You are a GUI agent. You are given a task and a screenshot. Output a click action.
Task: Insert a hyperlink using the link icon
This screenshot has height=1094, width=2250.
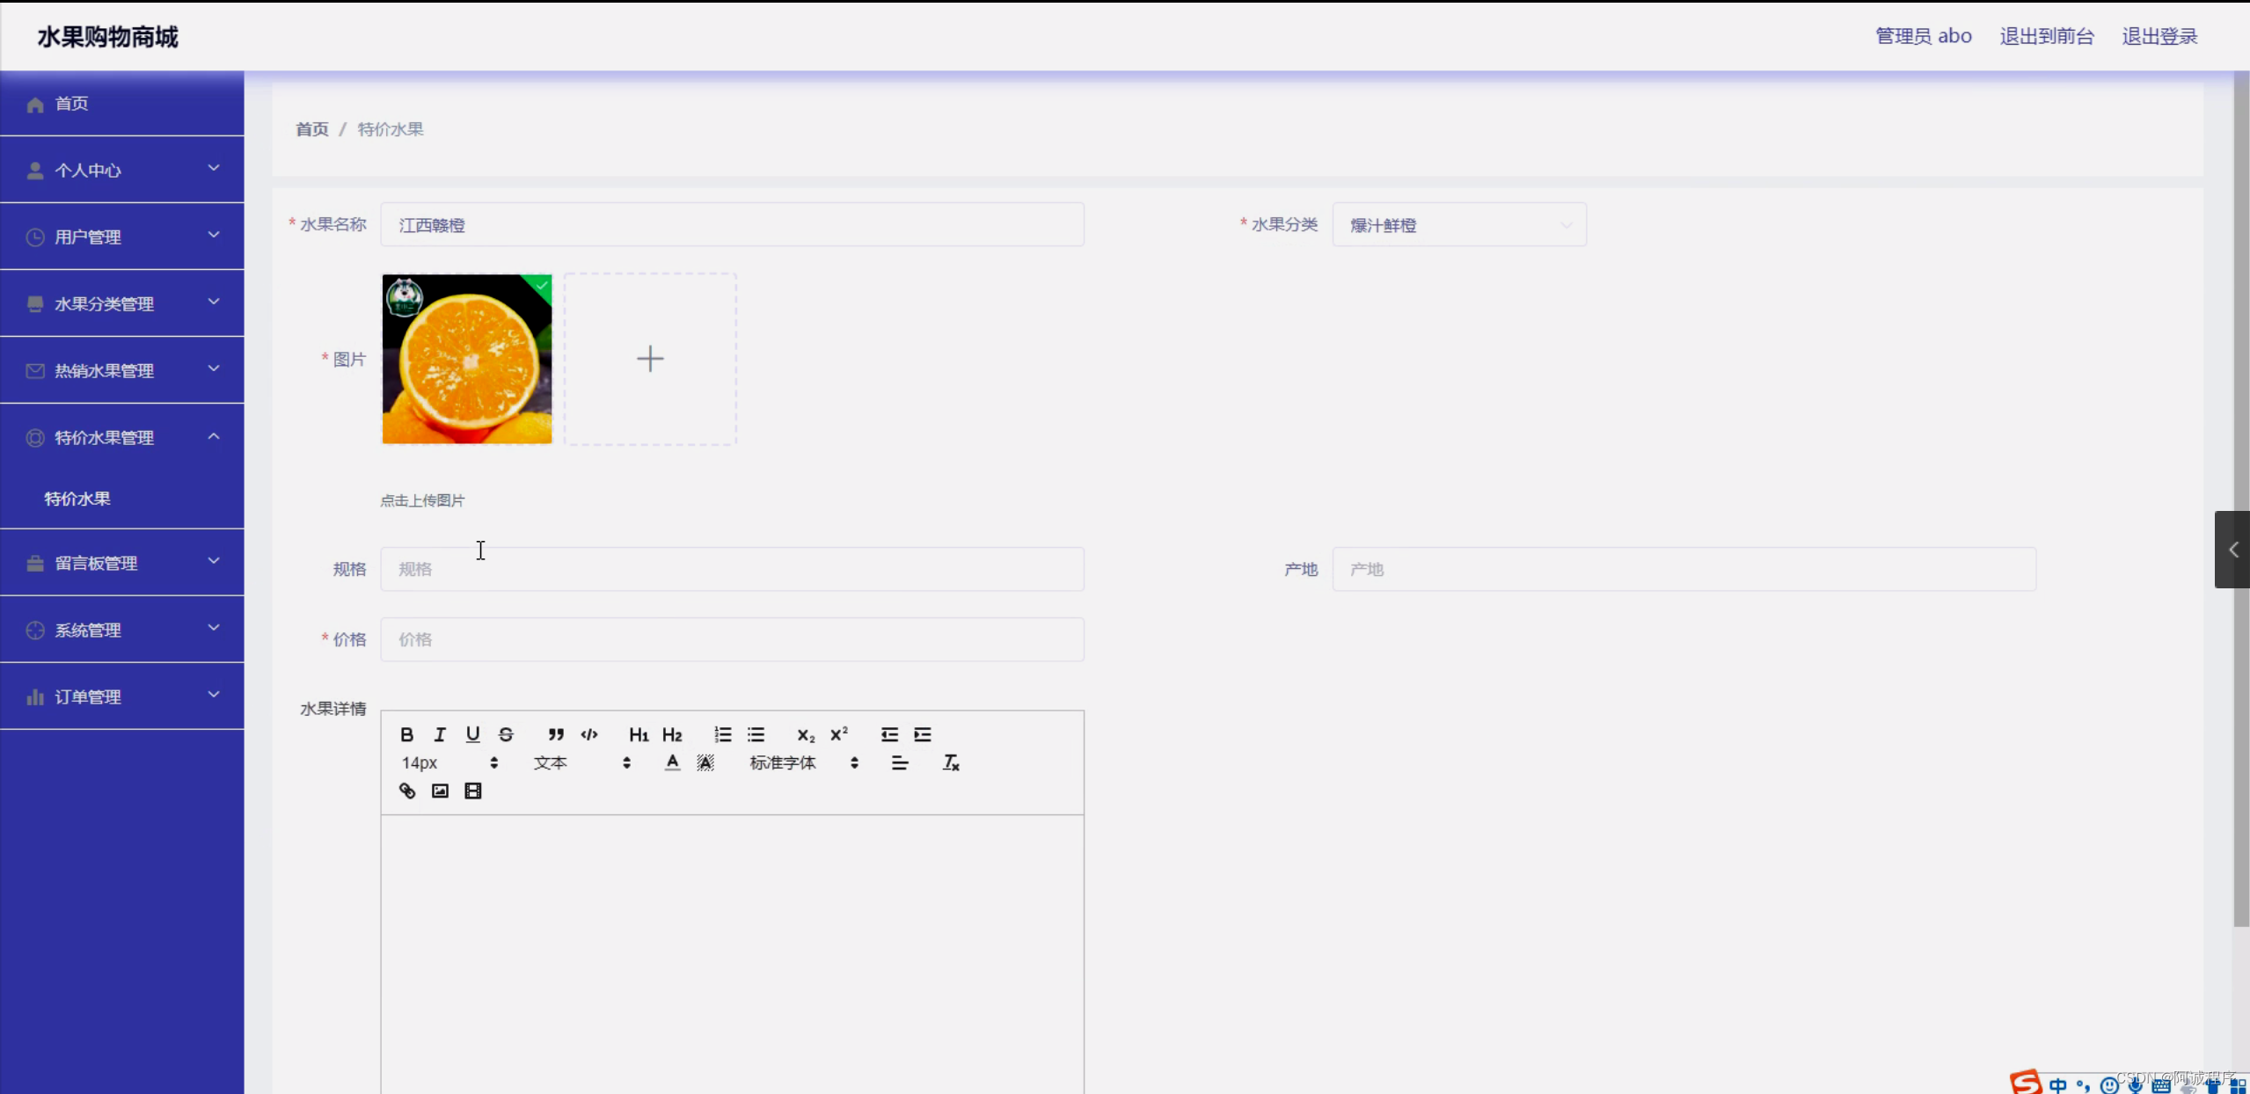[406, 791]
